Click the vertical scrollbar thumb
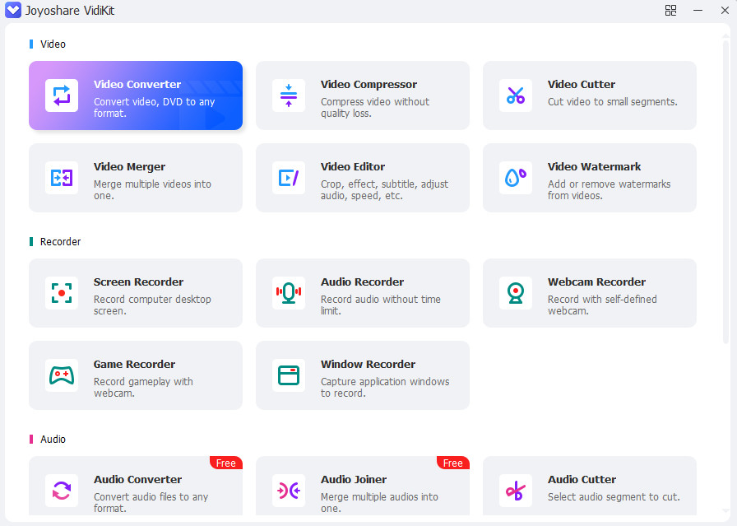 (x=725, y=190)
